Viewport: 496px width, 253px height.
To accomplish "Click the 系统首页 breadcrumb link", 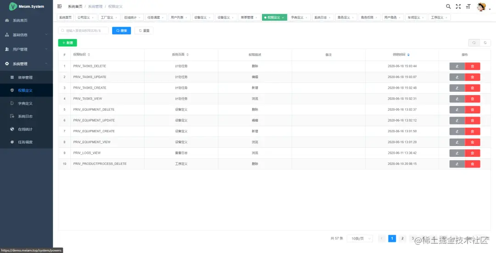I will pyautogui.click(x=75, y=6).
